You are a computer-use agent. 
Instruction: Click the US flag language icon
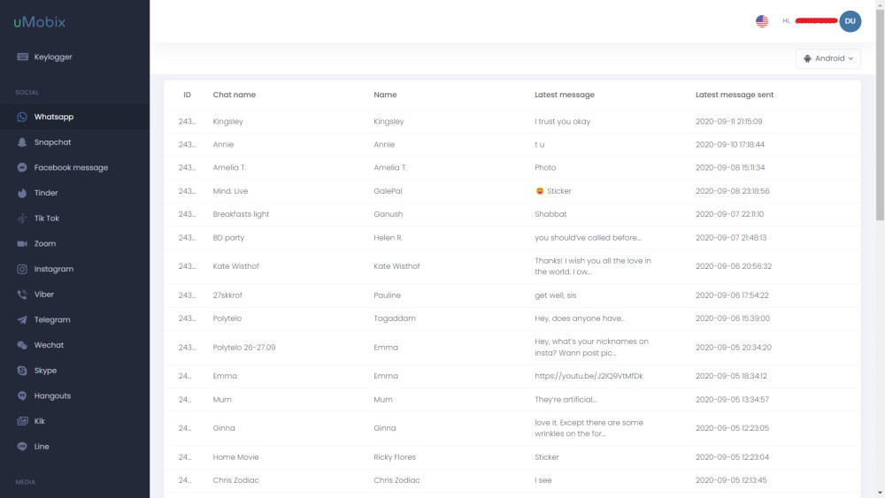click(762, 21)
